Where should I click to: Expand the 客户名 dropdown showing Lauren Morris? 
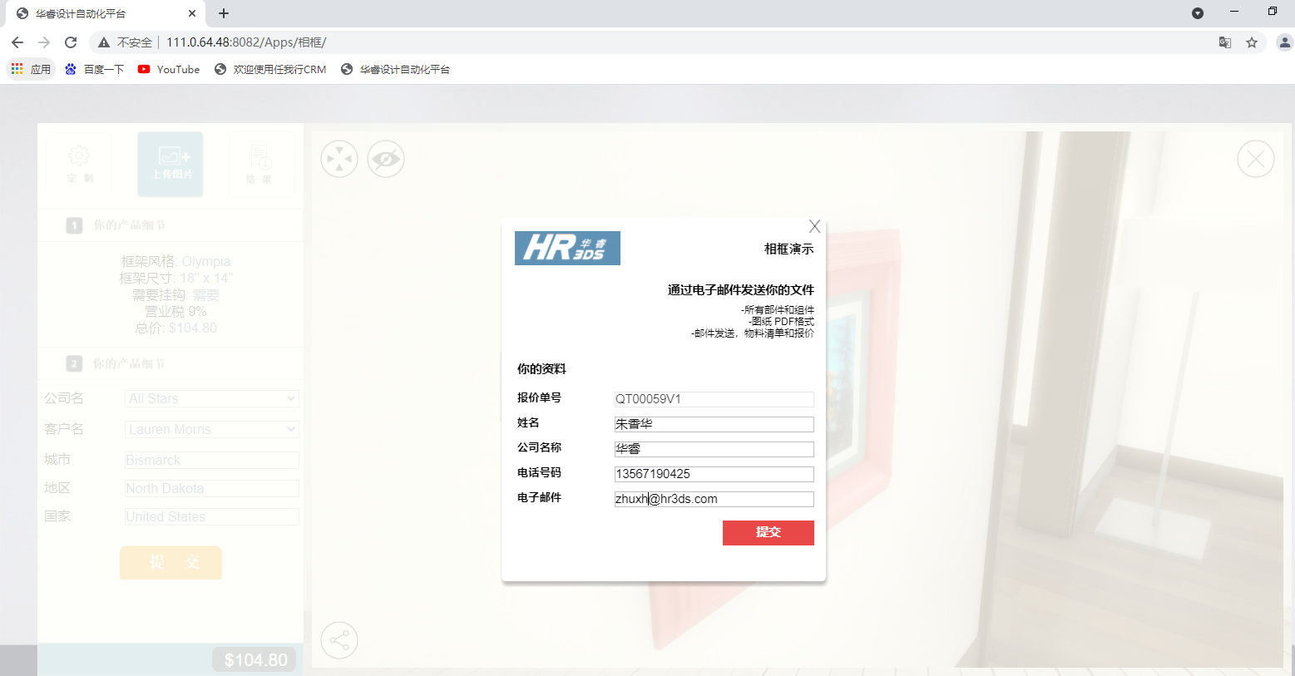[x=211, y=428]
